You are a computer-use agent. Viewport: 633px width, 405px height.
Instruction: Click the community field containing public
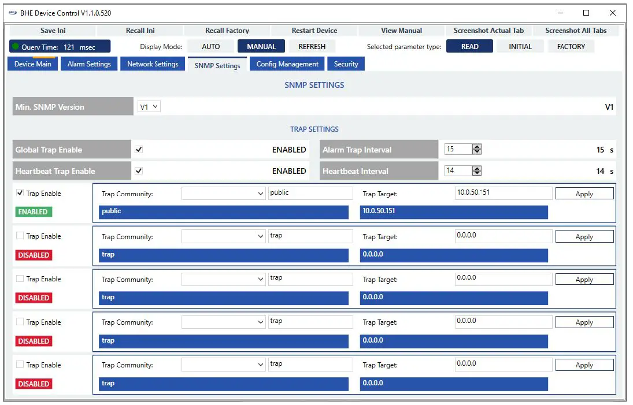(x=310, y=193)
